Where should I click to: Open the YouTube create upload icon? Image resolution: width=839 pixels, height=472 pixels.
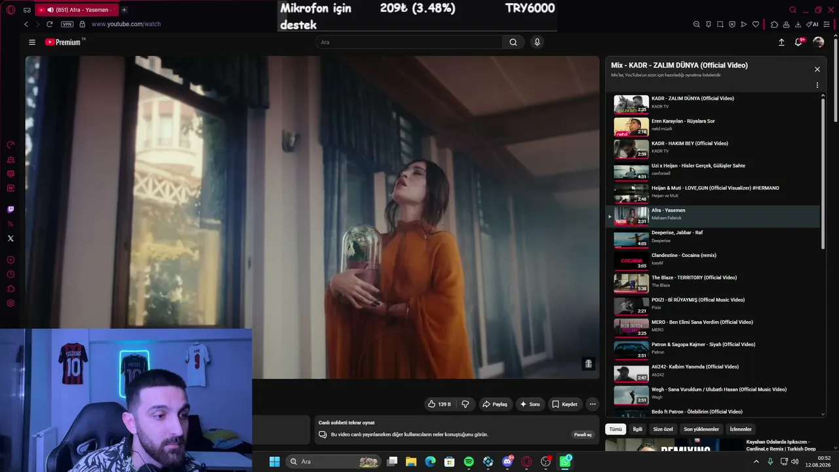tap(781, 42)
